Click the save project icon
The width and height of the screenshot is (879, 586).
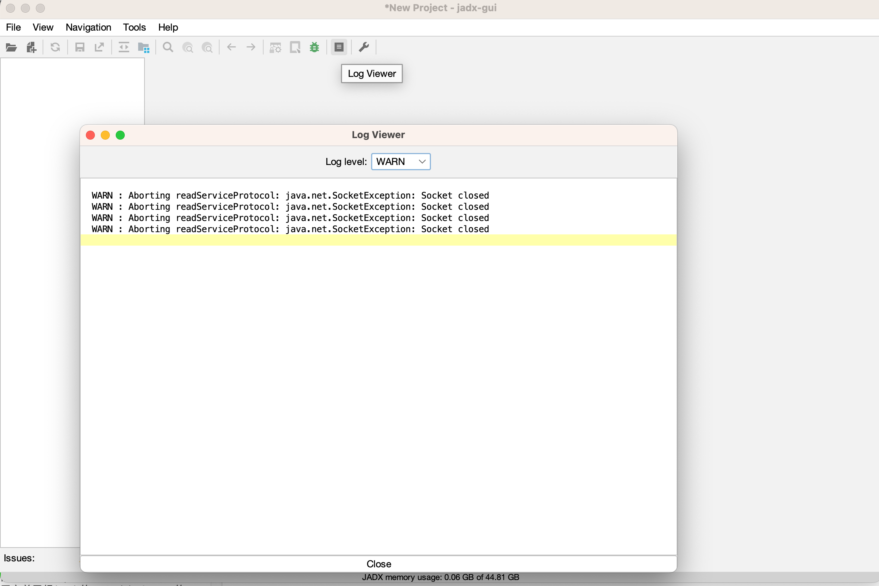point(78,46)
